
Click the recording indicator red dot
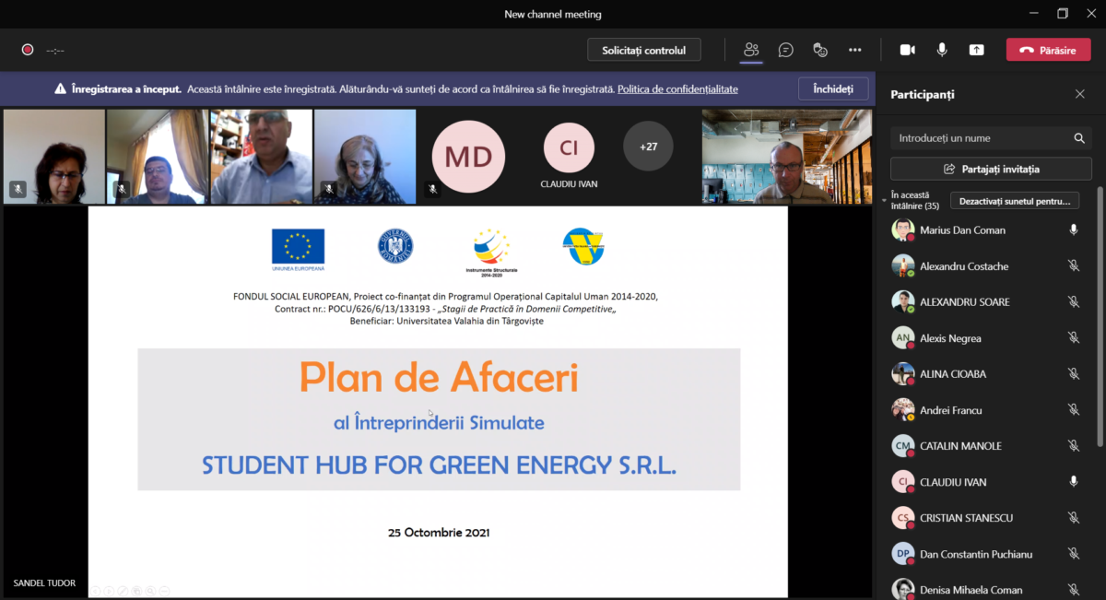point(28,50)
